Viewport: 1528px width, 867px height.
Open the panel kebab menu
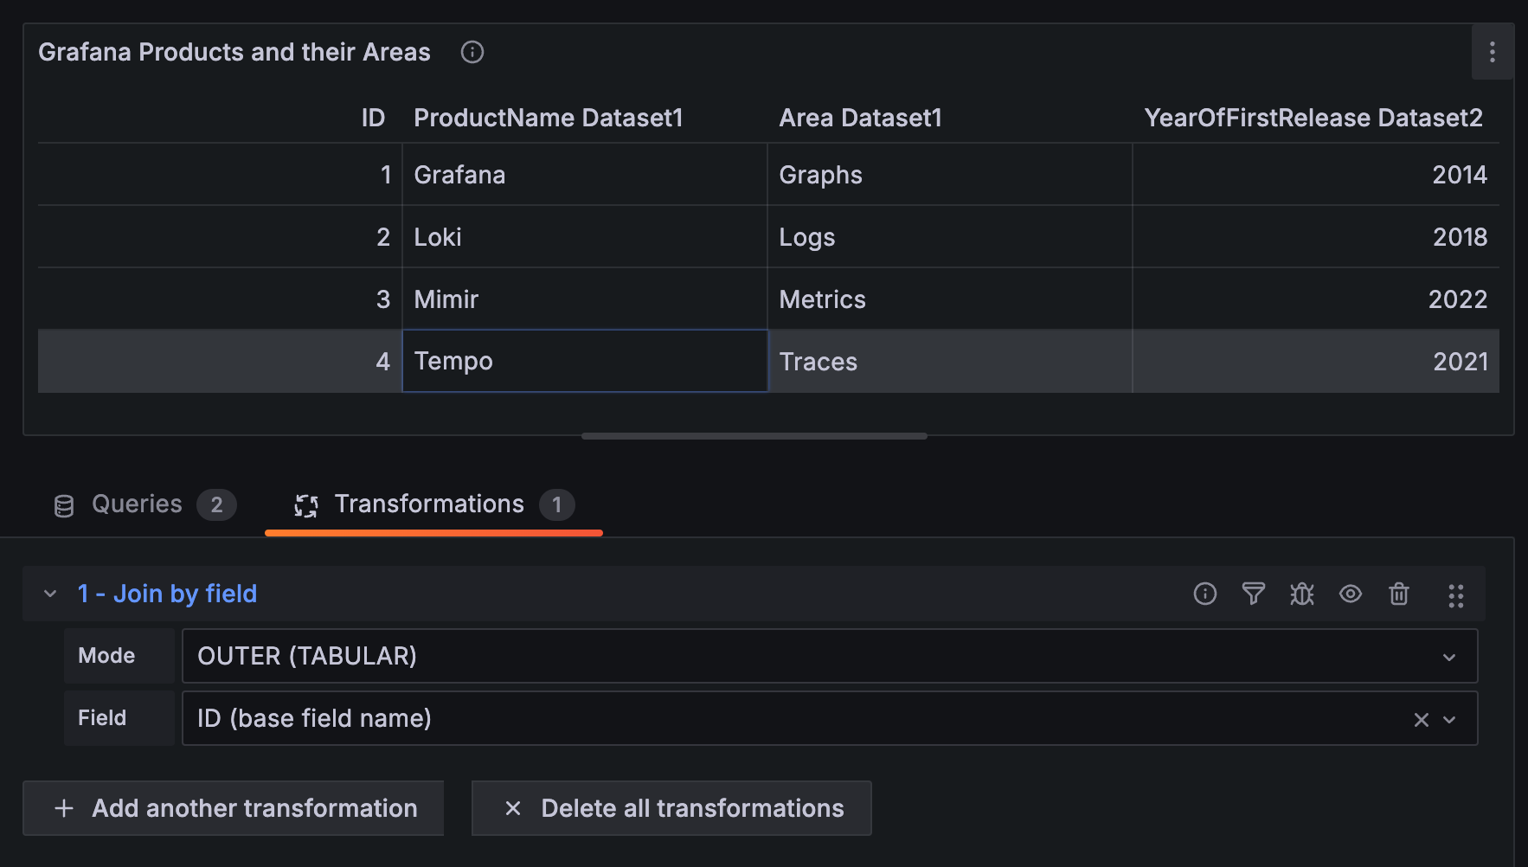(1492, 52)
